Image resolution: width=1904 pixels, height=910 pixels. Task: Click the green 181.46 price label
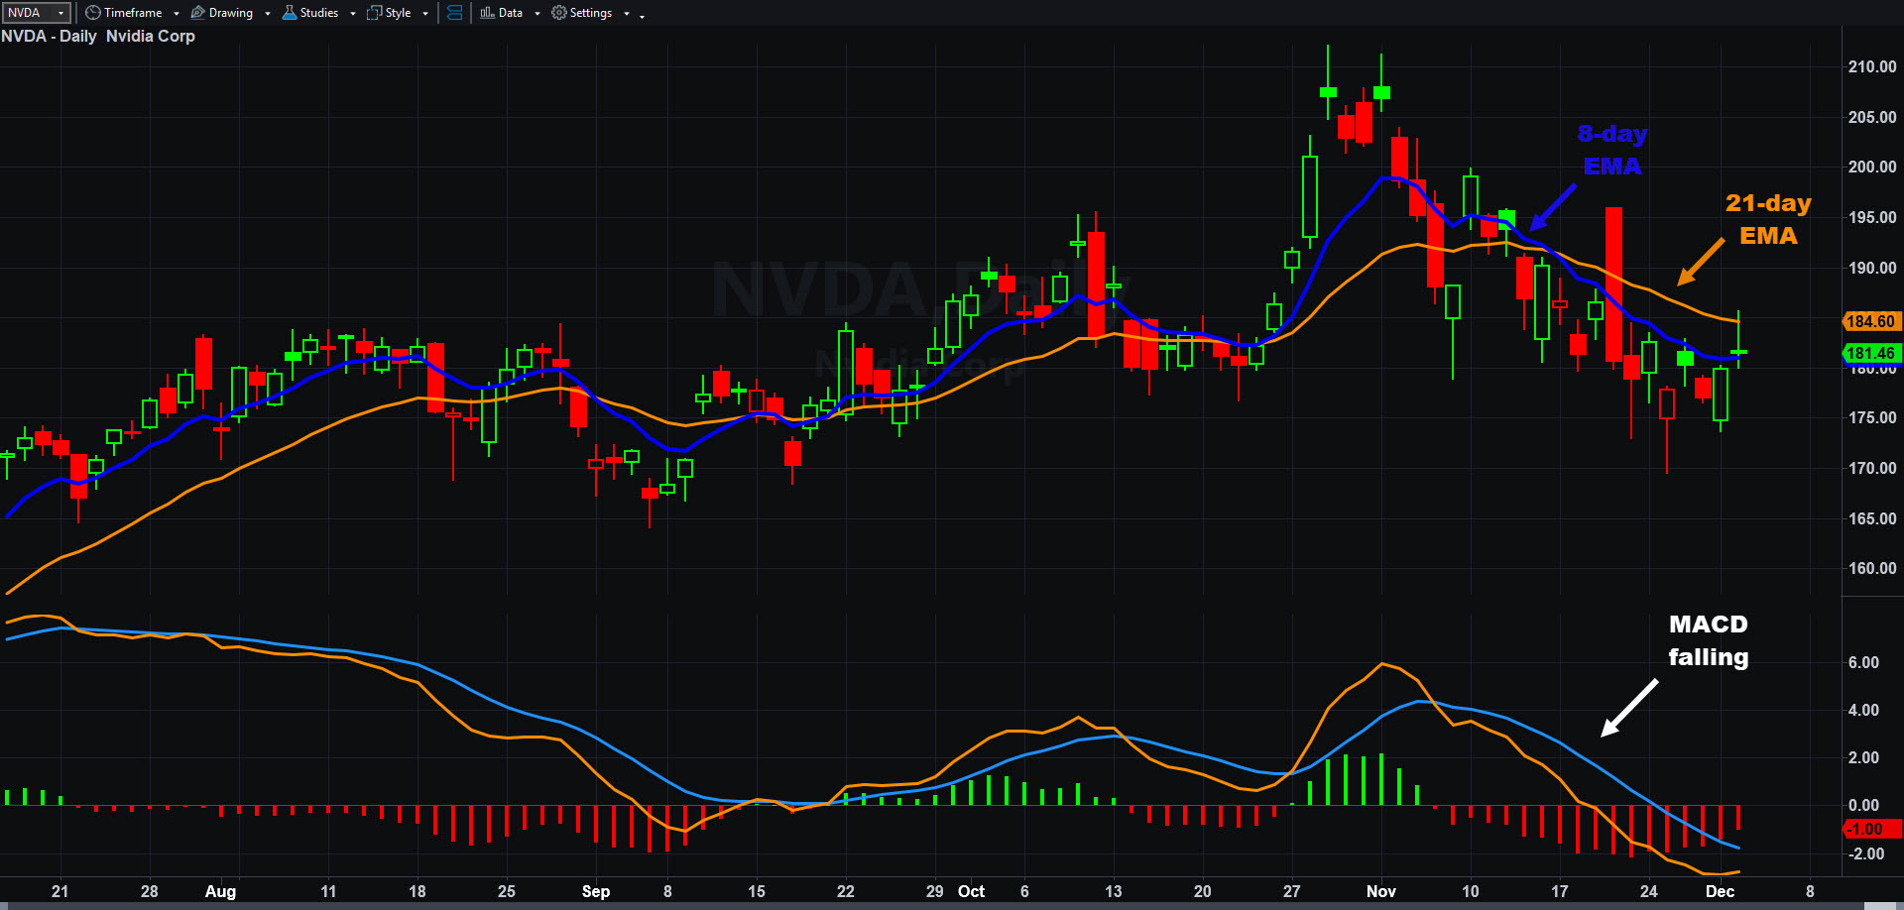1870,353
